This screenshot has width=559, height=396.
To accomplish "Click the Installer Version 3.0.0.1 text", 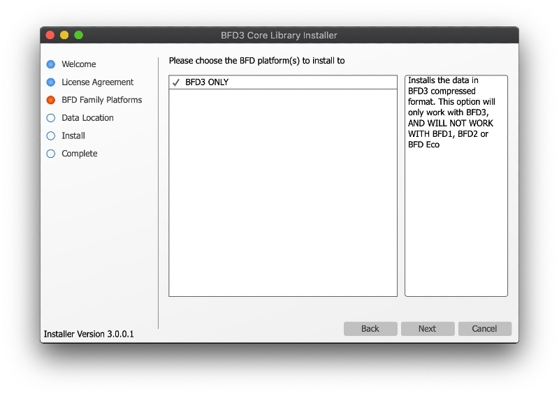I will click(x=89, y=334).
